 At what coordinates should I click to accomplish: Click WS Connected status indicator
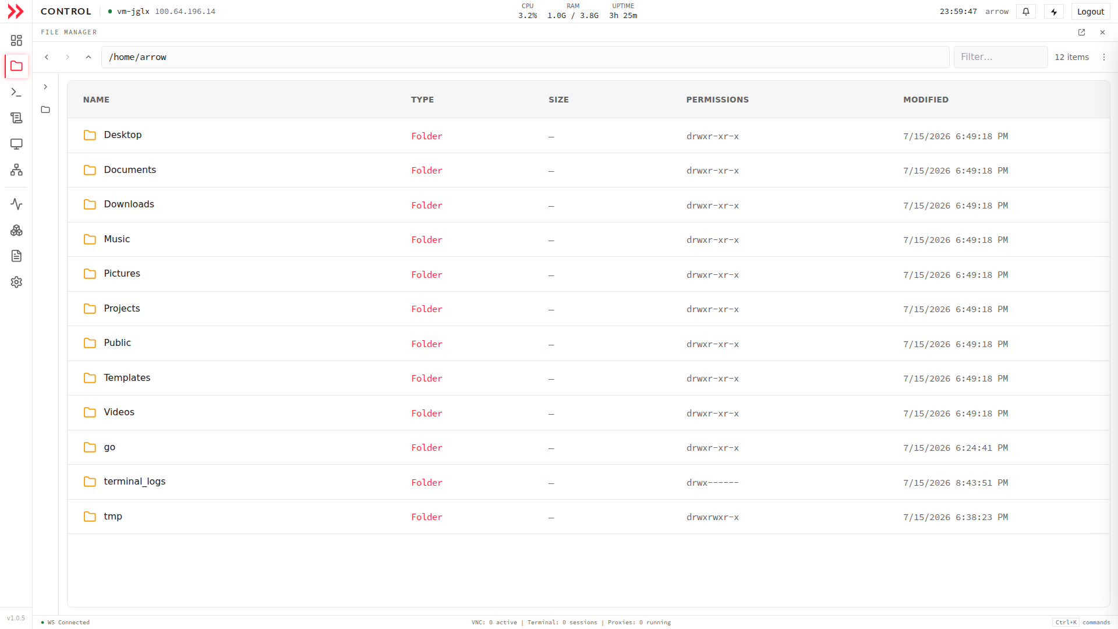click(x=65, y=623)
